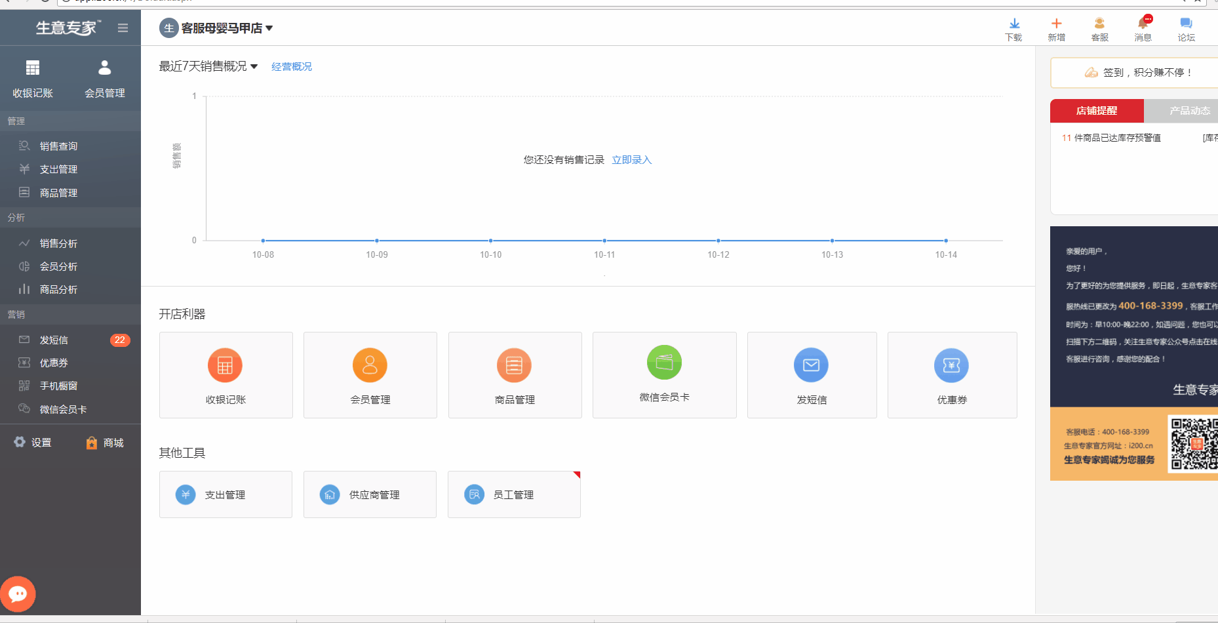Open 会员管理 orange card under 开店利器
Screen dimensions: 1218x623
(370, 375)
